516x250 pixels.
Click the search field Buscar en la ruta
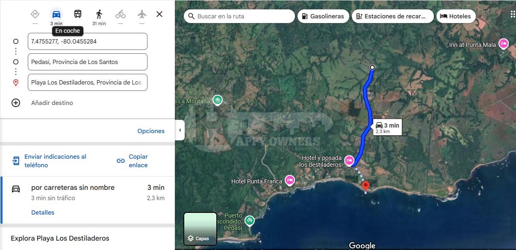(x=239, y=16)
